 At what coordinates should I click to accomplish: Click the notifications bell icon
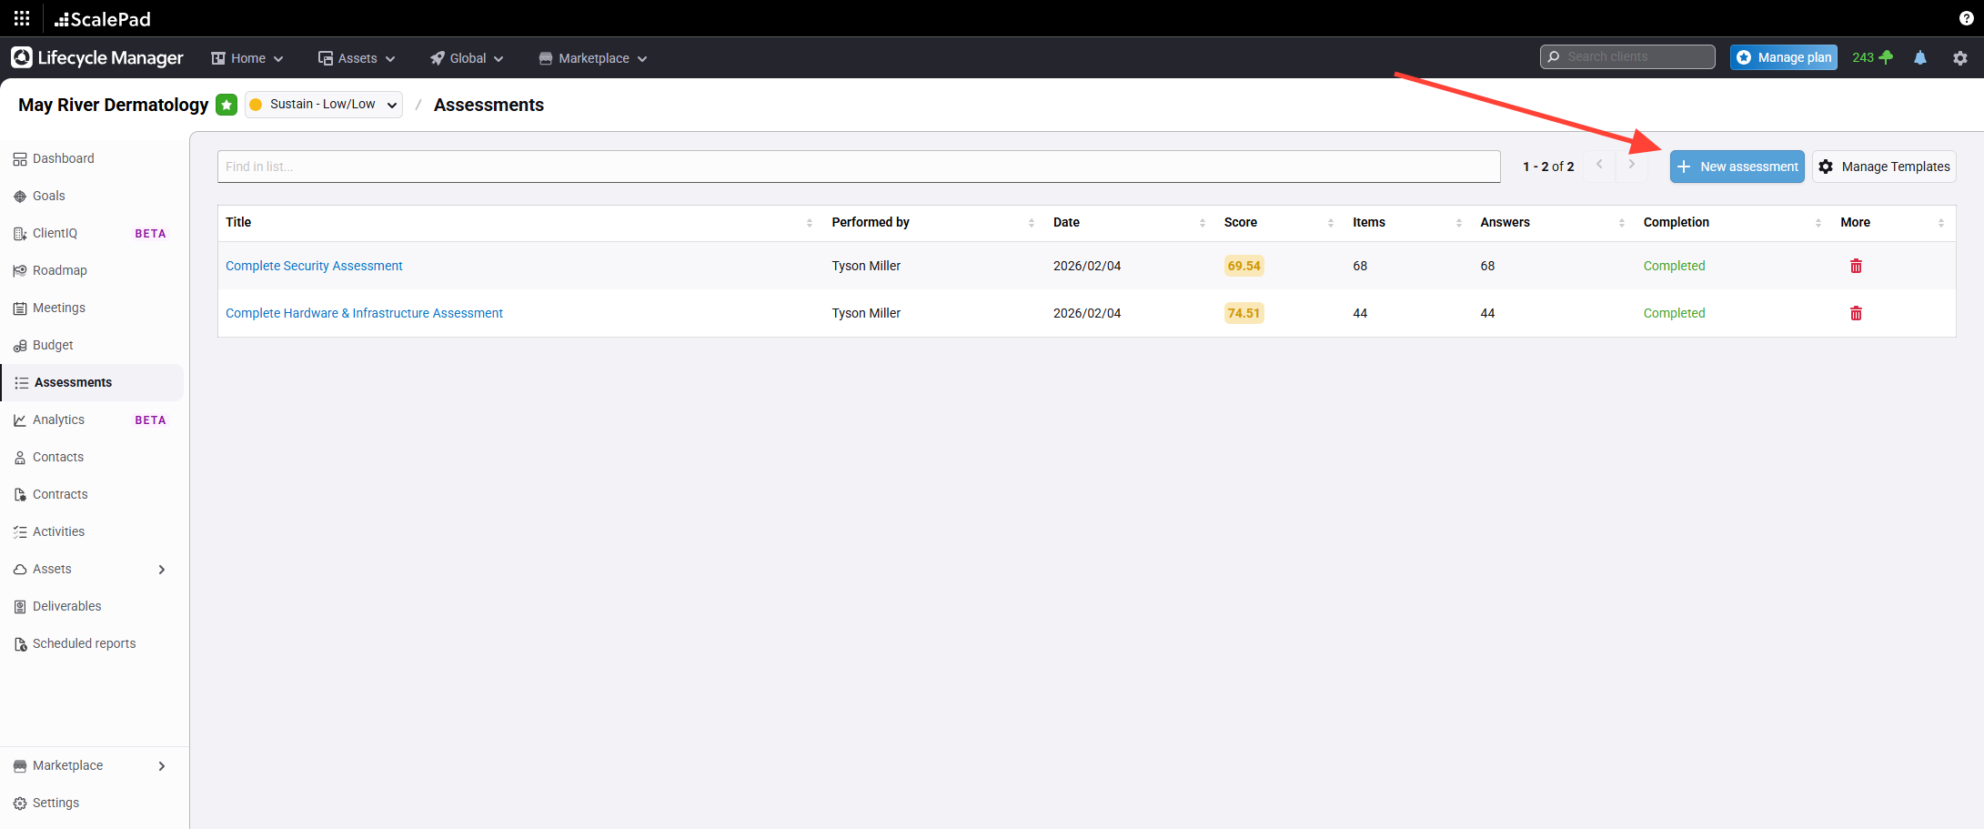[1919, 58]
